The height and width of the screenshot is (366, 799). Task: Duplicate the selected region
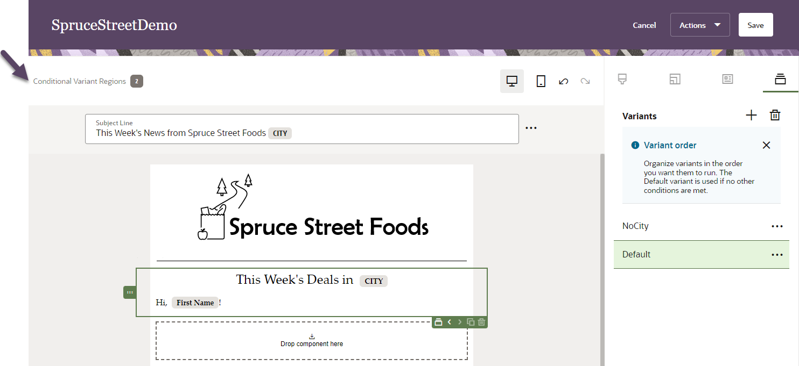[x=471, y=322]
